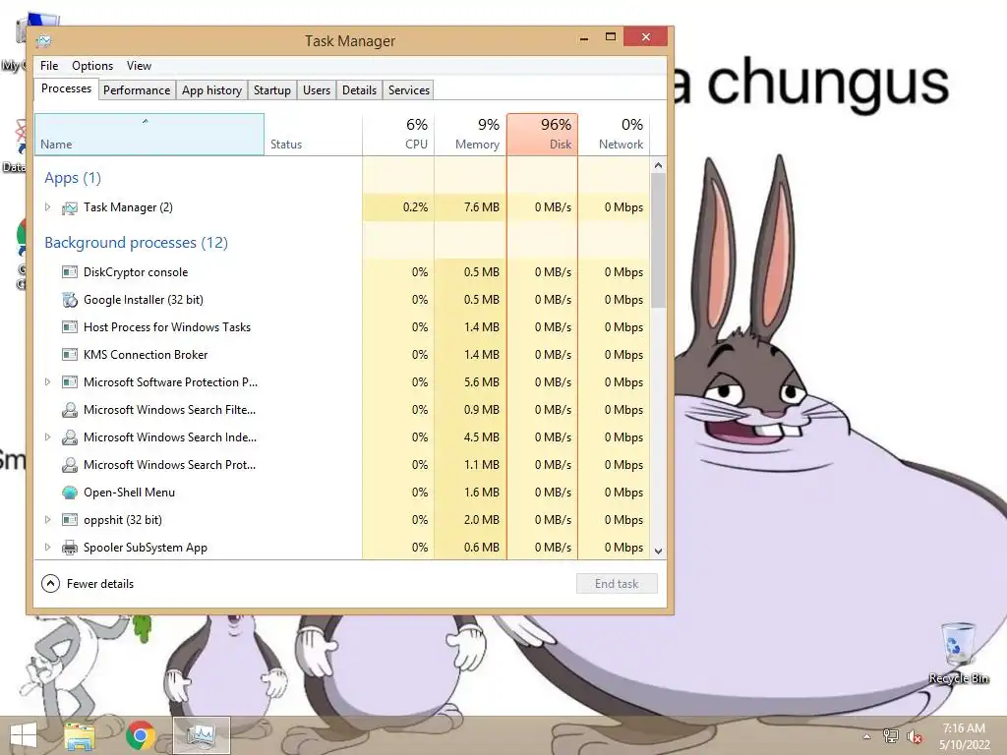Viewport: 1007px width, 755px height.
Task: Click Microsoft Windows Search Indexer icon
Action: (70, 437)
